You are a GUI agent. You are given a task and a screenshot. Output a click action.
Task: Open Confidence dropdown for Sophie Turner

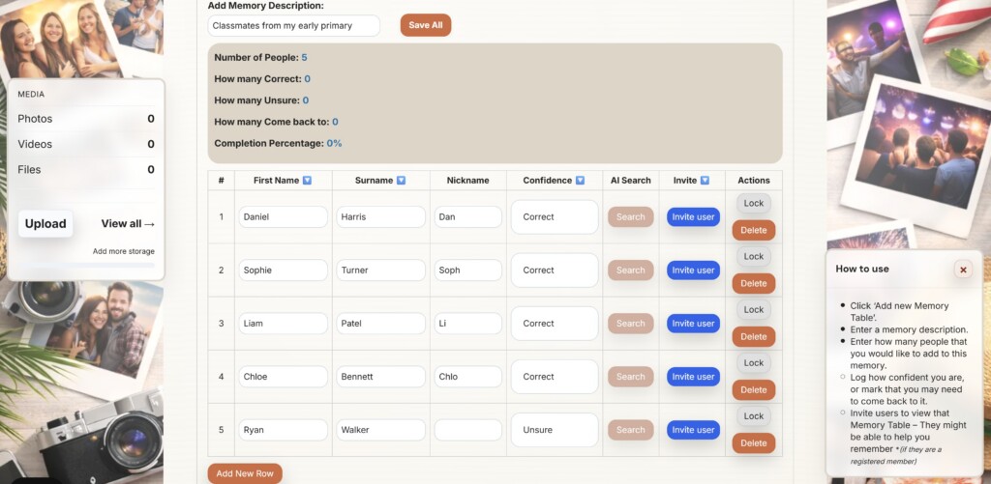click(x=555, y=270)
